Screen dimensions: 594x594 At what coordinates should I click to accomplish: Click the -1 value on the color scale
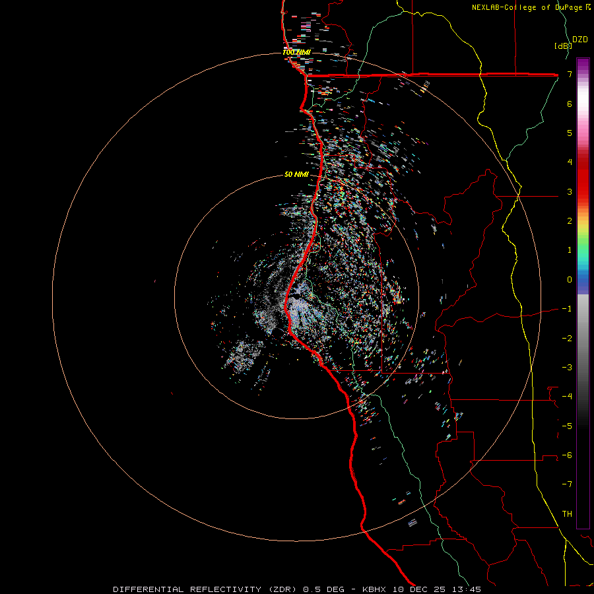tap(567, 309)
